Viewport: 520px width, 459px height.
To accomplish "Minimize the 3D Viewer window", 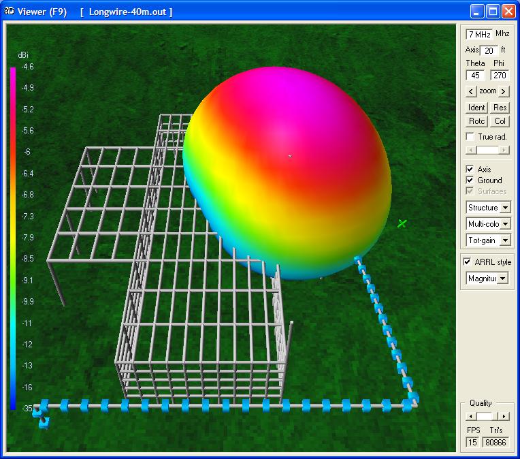I will tap(476, 12).
